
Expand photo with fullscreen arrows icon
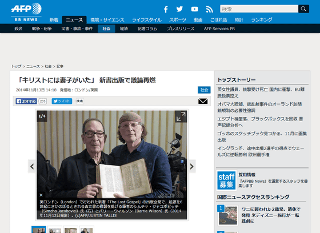point(181,116)
